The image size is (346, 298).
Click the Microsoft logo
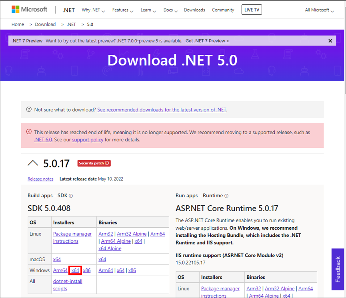(29, 10)
